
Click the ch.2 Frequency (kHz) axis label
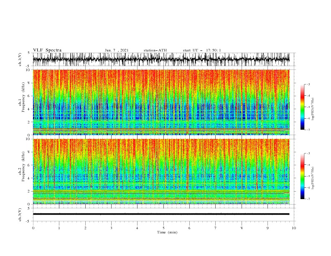(x=21, y=166)
